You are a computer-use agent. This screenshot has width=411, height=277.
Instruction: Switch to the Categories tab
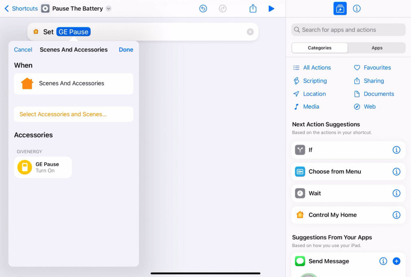[x=319, y=48]
